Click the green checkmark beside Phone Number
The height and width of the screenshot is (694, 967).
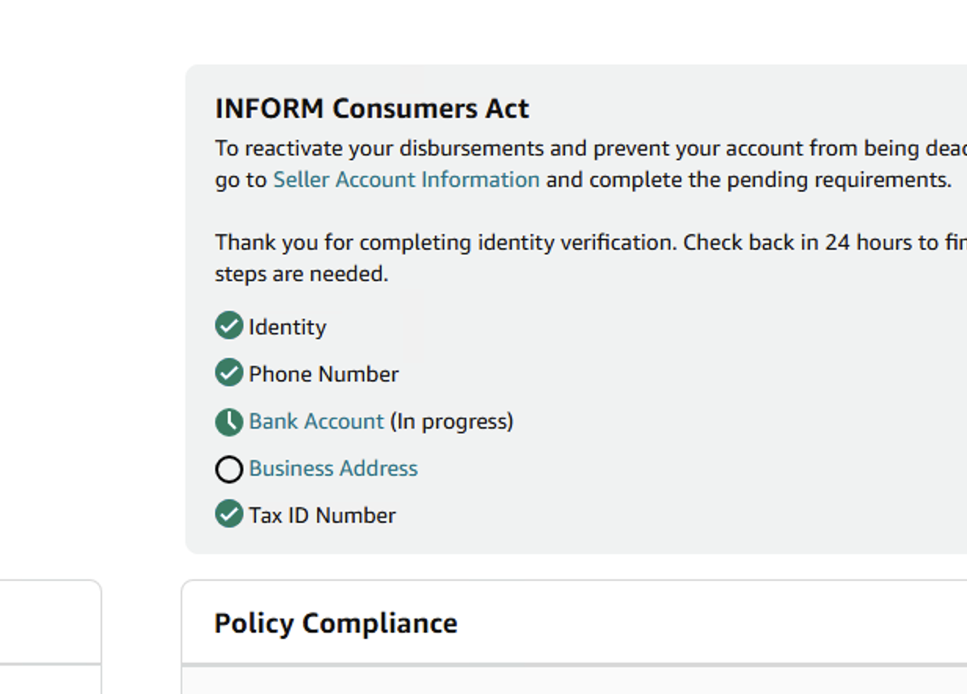[229, 373]
